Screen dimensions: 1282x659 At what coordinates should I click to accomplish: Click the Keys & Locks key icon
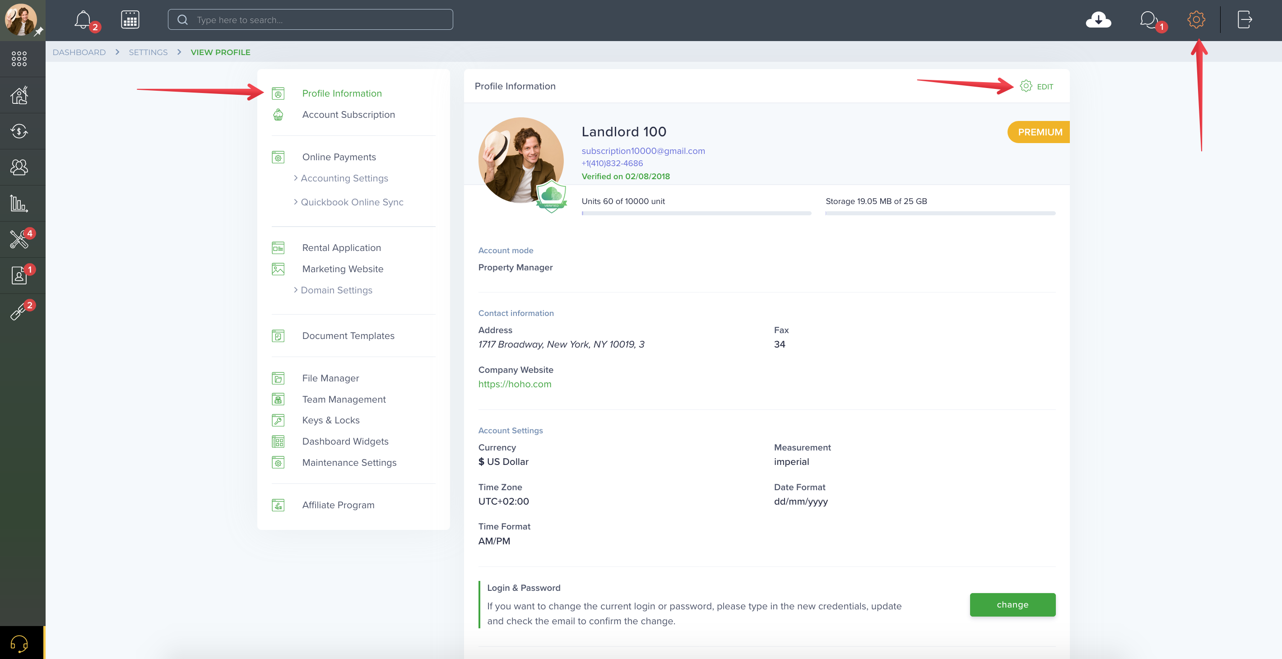point(278,421)
